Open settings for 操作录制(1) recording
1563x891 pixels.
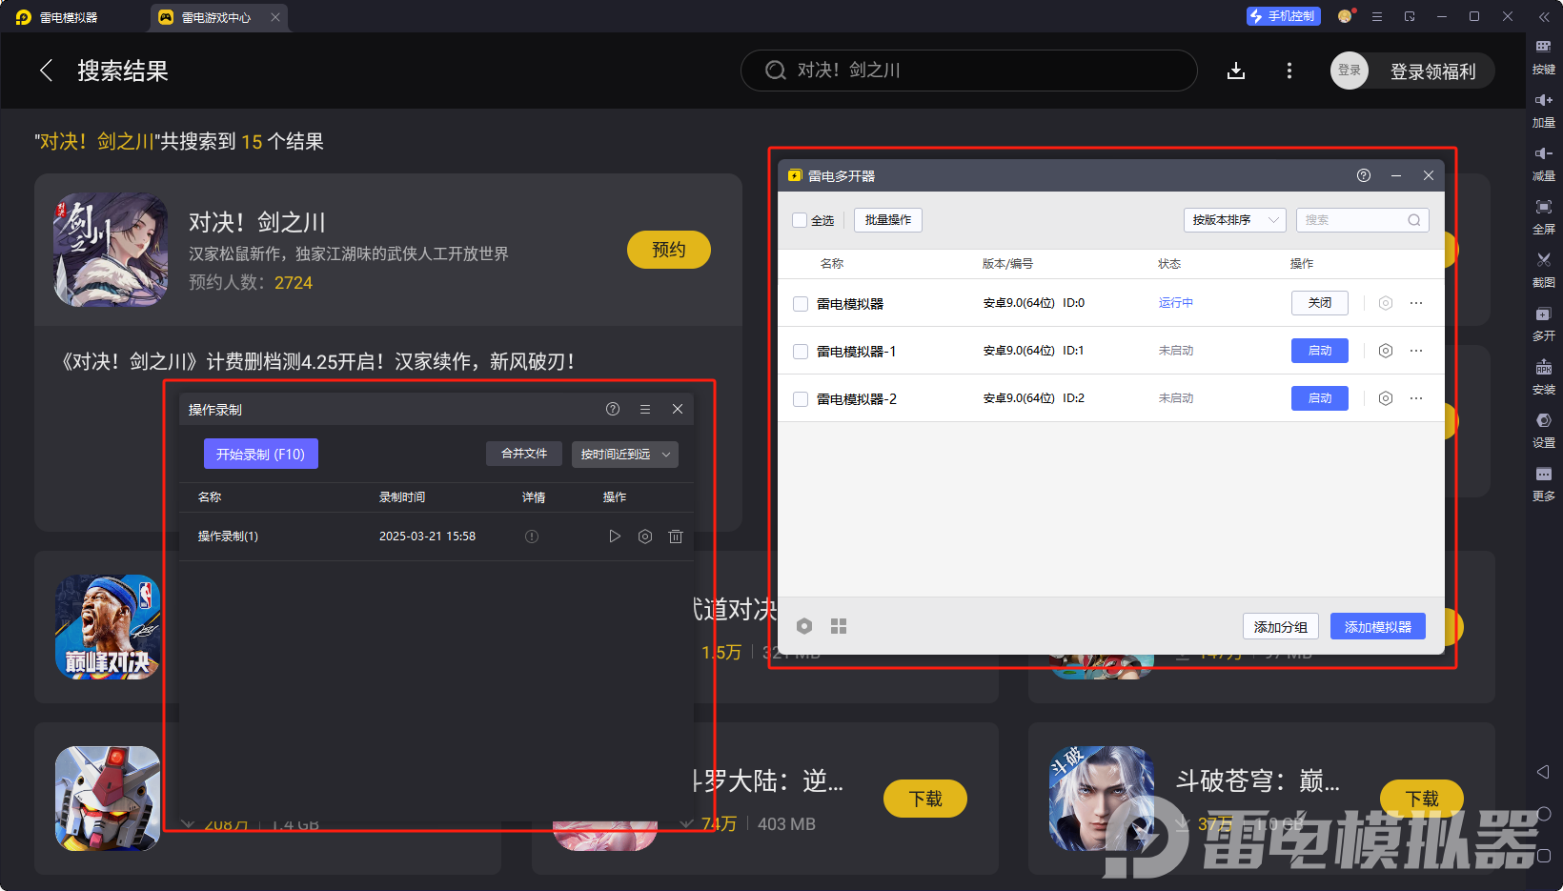coord(645,537)
